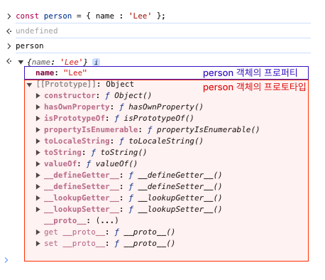Click the 'f __lookupGetter__()' function value

(175, 198)
